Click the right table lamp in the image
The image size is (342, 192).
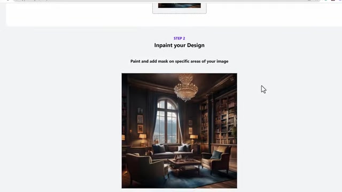[x=193, y=139]
